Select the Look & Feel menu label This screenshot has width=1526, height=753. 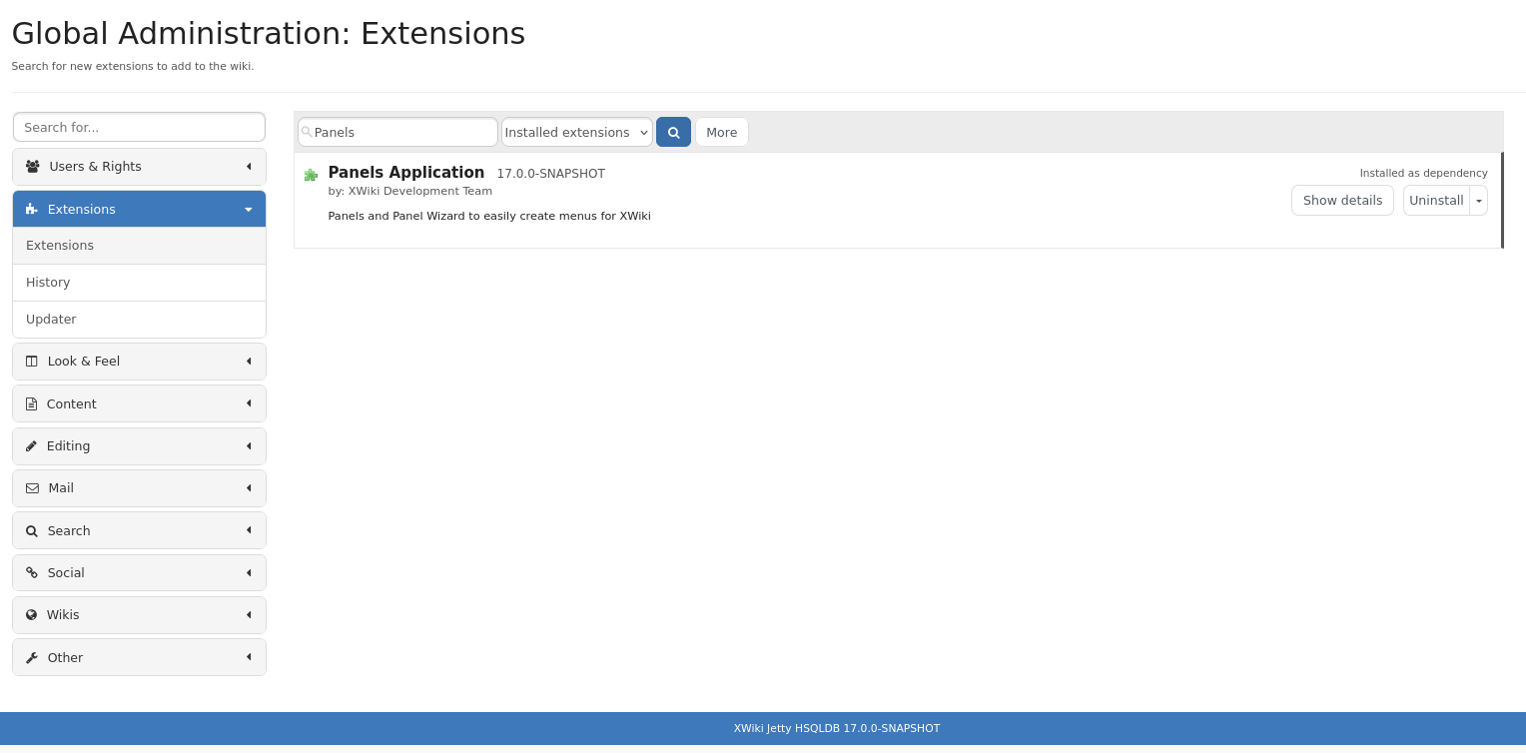click(84, 362)
